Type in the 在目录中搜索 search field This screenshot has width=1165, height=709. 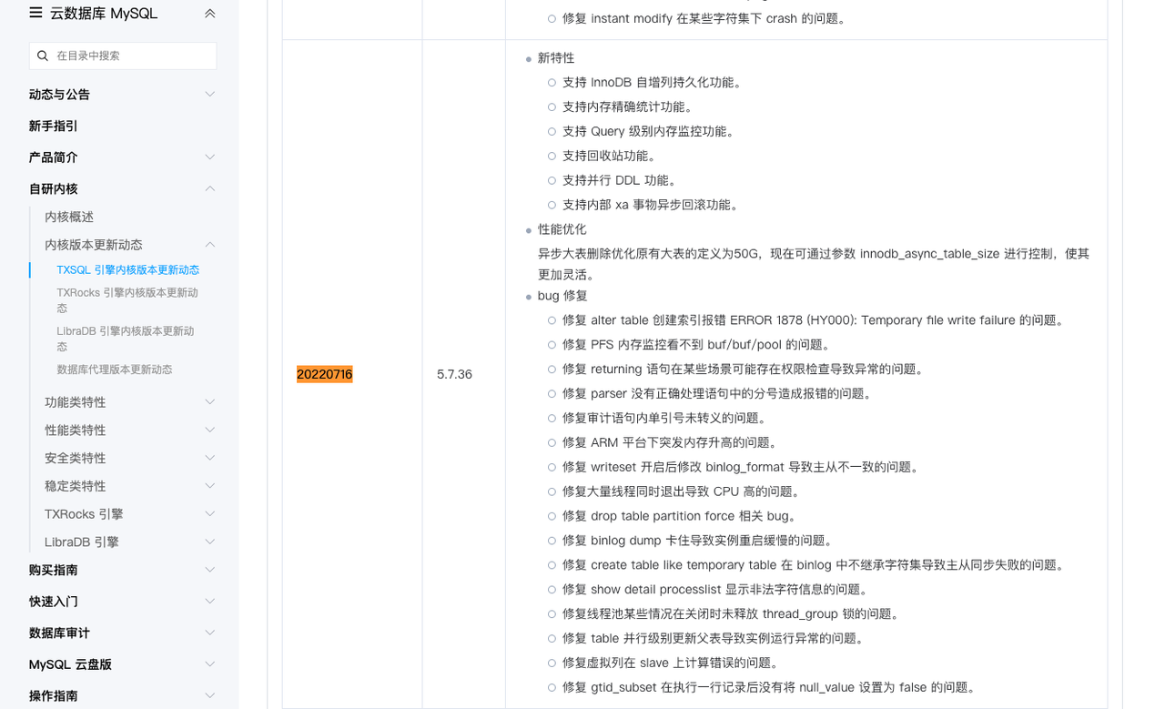click(x=132, y=56)
